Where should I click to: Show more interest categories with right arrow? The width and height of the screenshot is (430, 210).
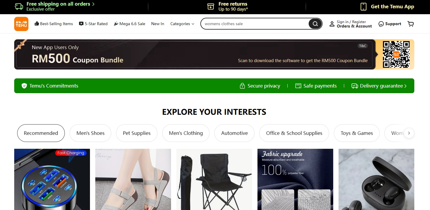409,133
